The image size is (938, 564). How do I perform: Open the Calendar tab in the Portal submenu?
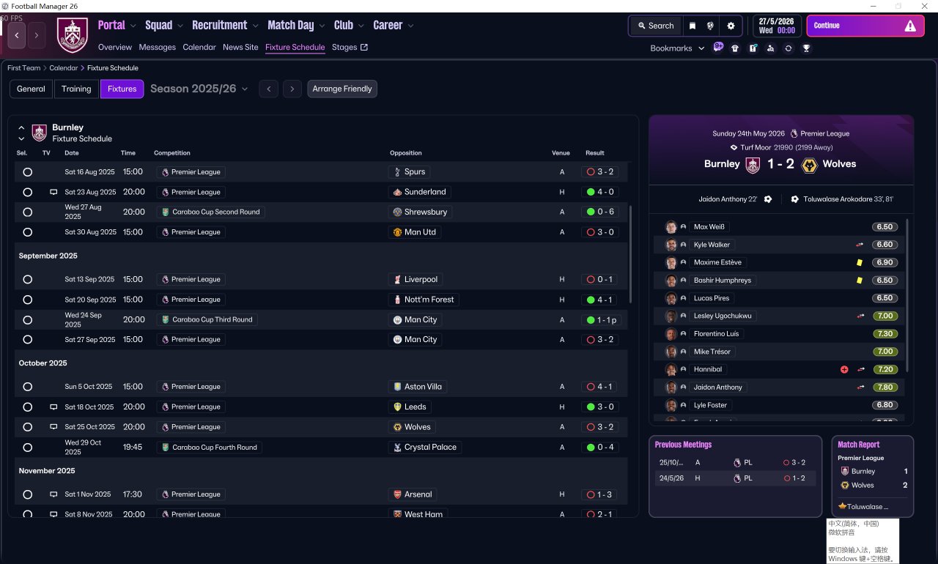[199, 48]
